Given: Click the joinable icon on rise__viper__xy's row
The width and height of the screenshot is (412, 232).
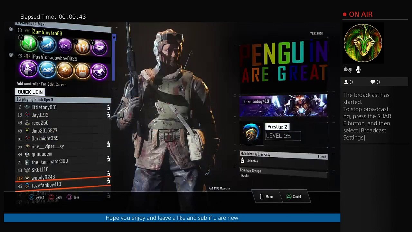Looking at the screenshot, I should (108, 144).
